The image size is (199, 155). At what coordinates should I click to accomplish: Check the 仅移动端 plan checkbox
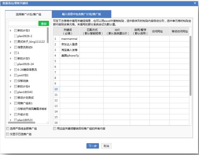[16, 81]
